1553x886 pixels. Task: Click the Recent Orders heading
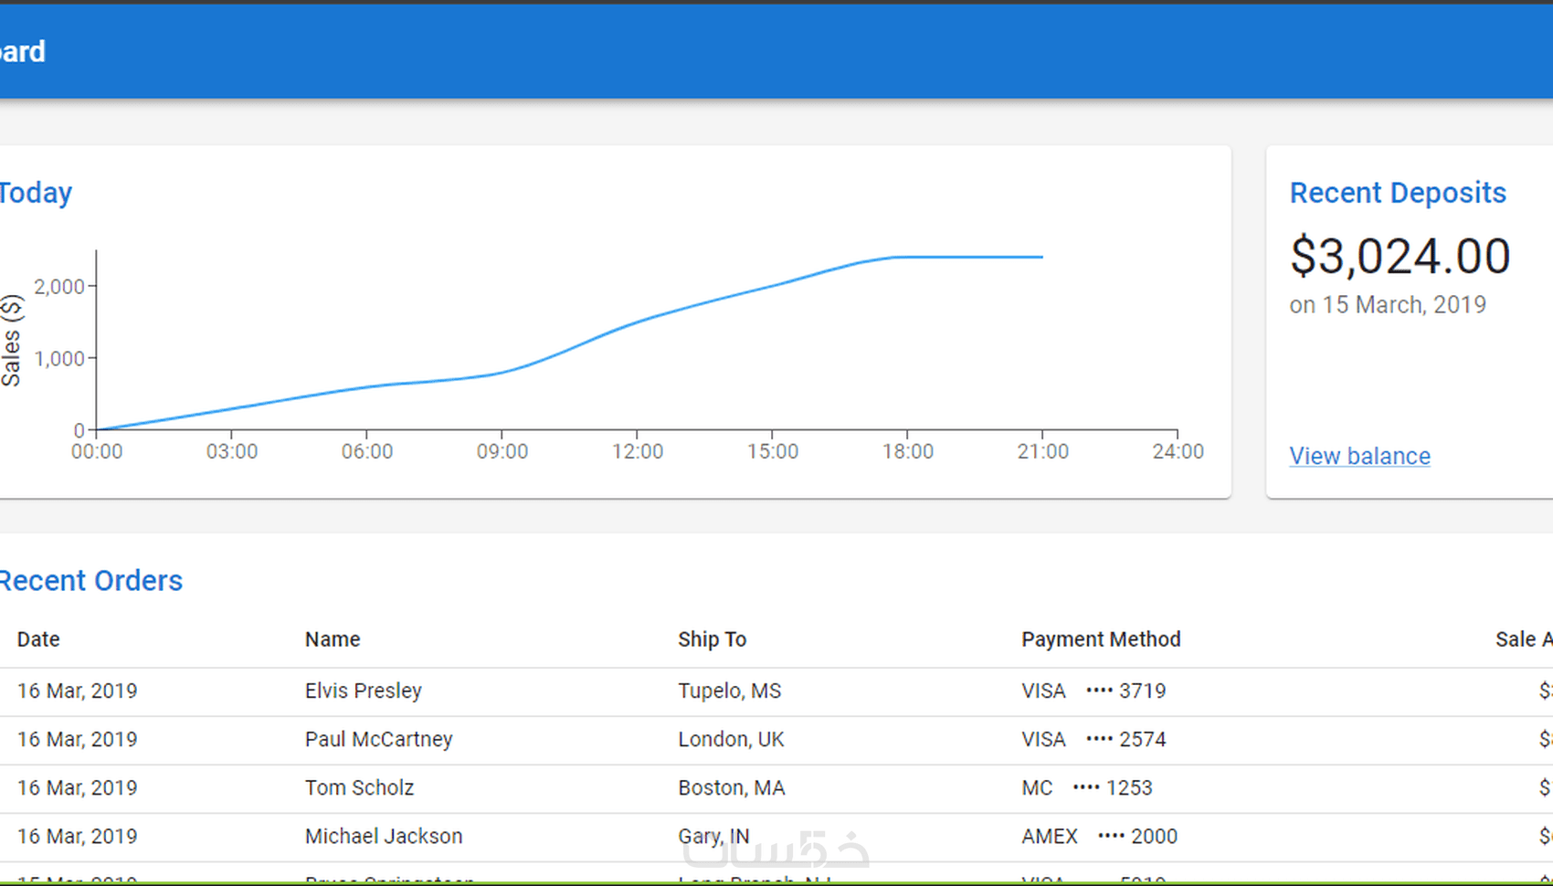point(90,581)
